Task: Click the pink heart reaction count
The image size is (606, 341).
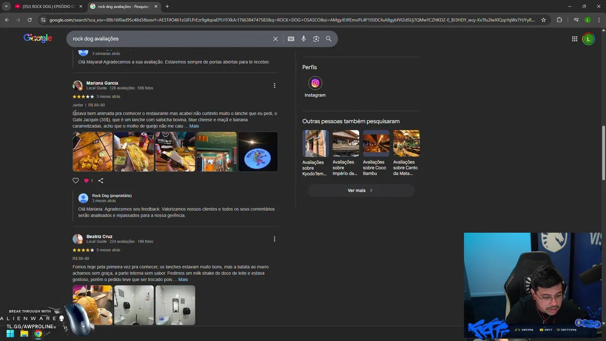Action: (88, 180)
